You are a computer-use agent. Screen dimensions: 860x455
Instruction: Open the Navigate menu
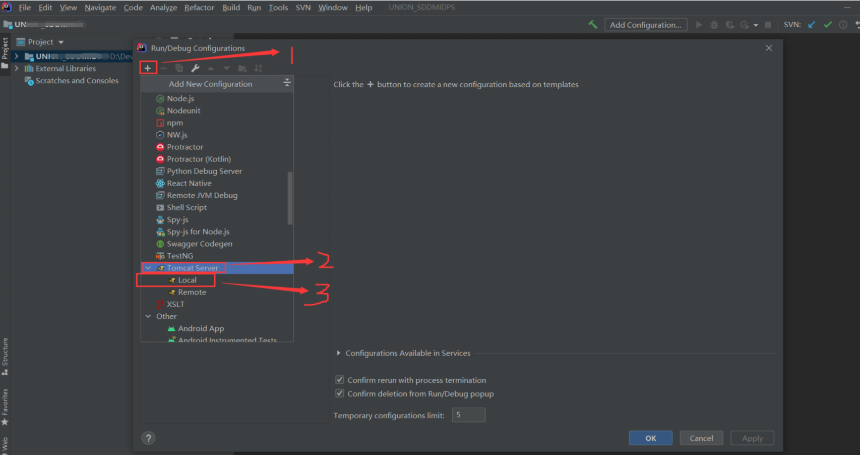point(100,8)
